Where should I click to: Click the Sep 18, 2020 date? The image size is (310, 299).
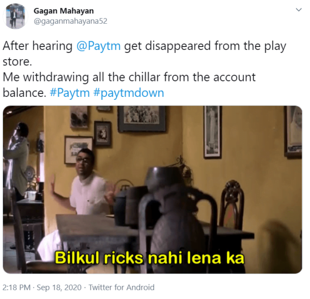pos(59,287)
